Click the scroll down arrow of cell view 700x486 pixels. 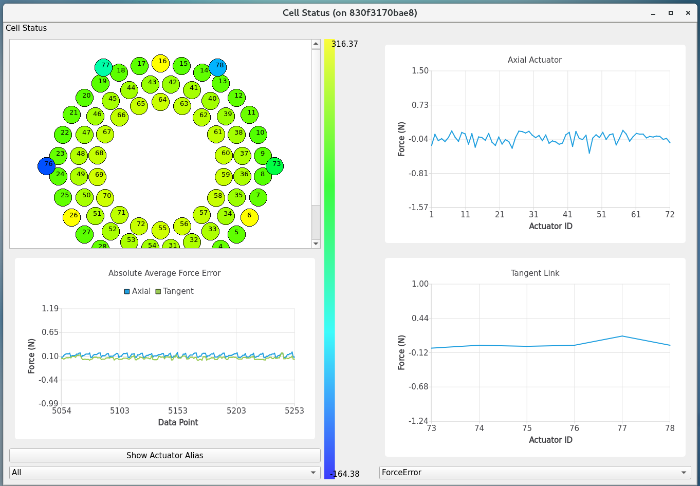(316, 244)
